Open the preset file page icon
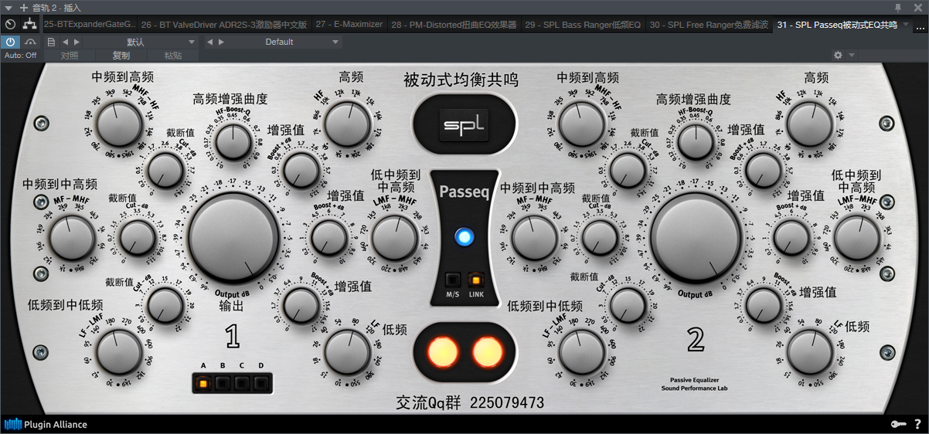The width and height of the screenshot is (929, 434). click(51, 42)
